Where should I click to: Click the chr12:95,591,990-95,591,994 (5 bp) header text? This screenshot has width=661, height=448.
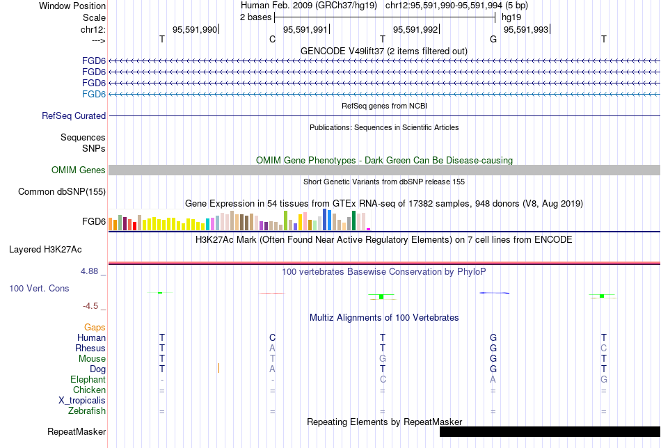(456, 6)
